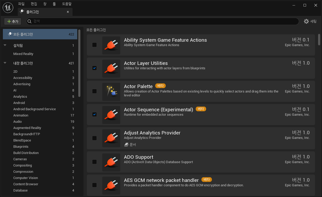The height and width of the screenshot is (197, 322).
Task: Click the Unreal Engine logo icon
Action: pyautogui.click(x=8, y=8)
